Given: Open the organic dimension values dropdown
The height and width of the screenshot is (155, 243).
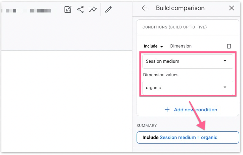Looking at the screenshot, I should click(187, 88).
